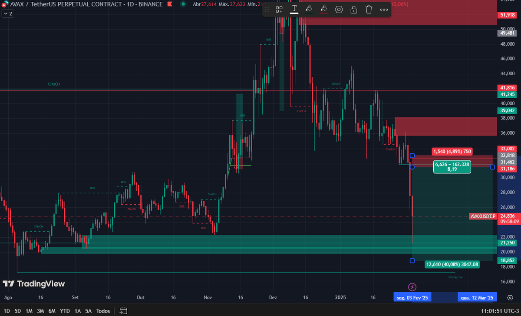The width and height of the screenshot is (521, 316).
Task: Click the 21,250 price axis label
Action: click(x=508, y=243)
